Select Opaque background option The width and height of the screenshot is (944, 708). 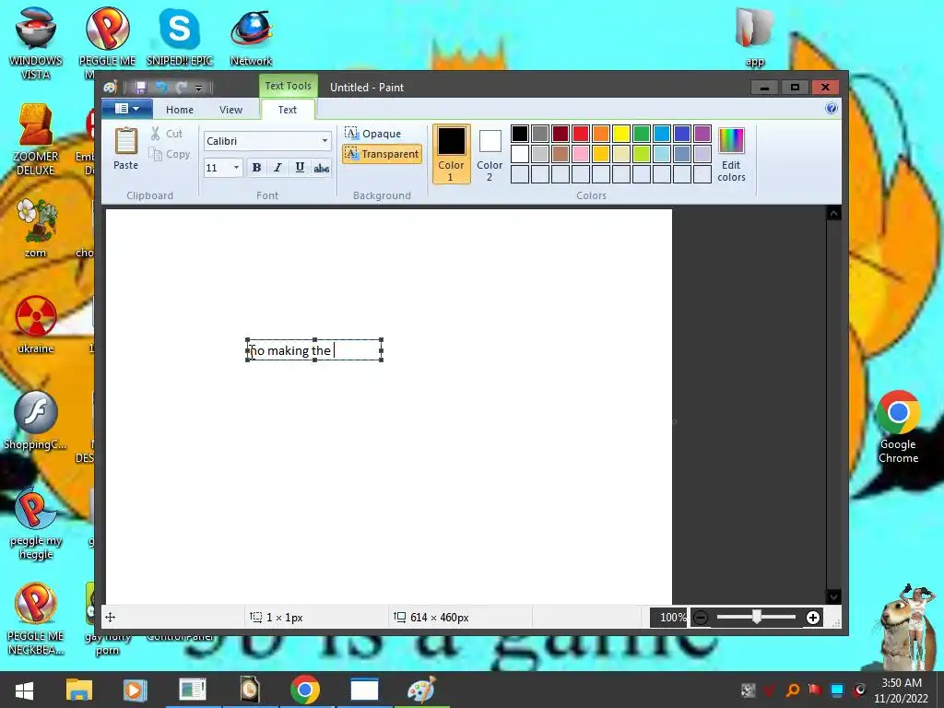click(373, 133)
